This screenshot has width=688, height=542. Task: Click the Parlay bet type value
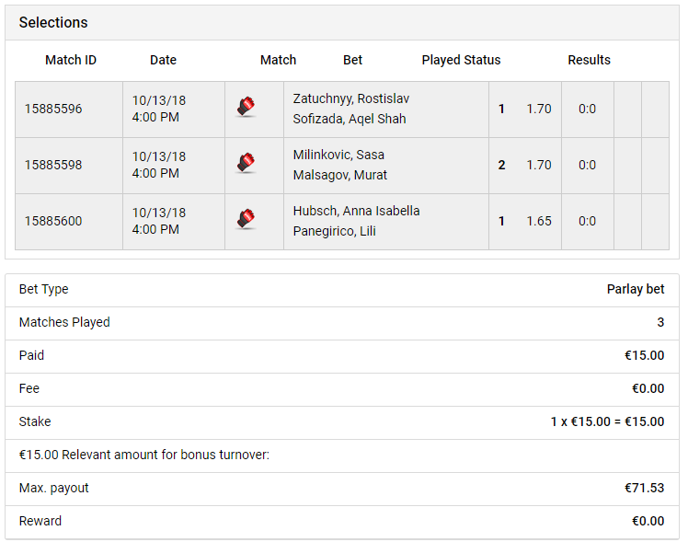point(636,289)
